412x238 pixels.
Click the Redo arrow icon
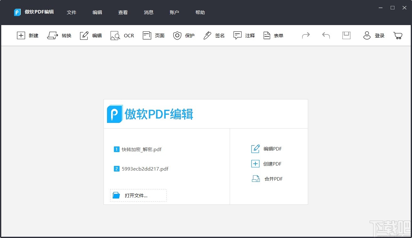(306, 35)
